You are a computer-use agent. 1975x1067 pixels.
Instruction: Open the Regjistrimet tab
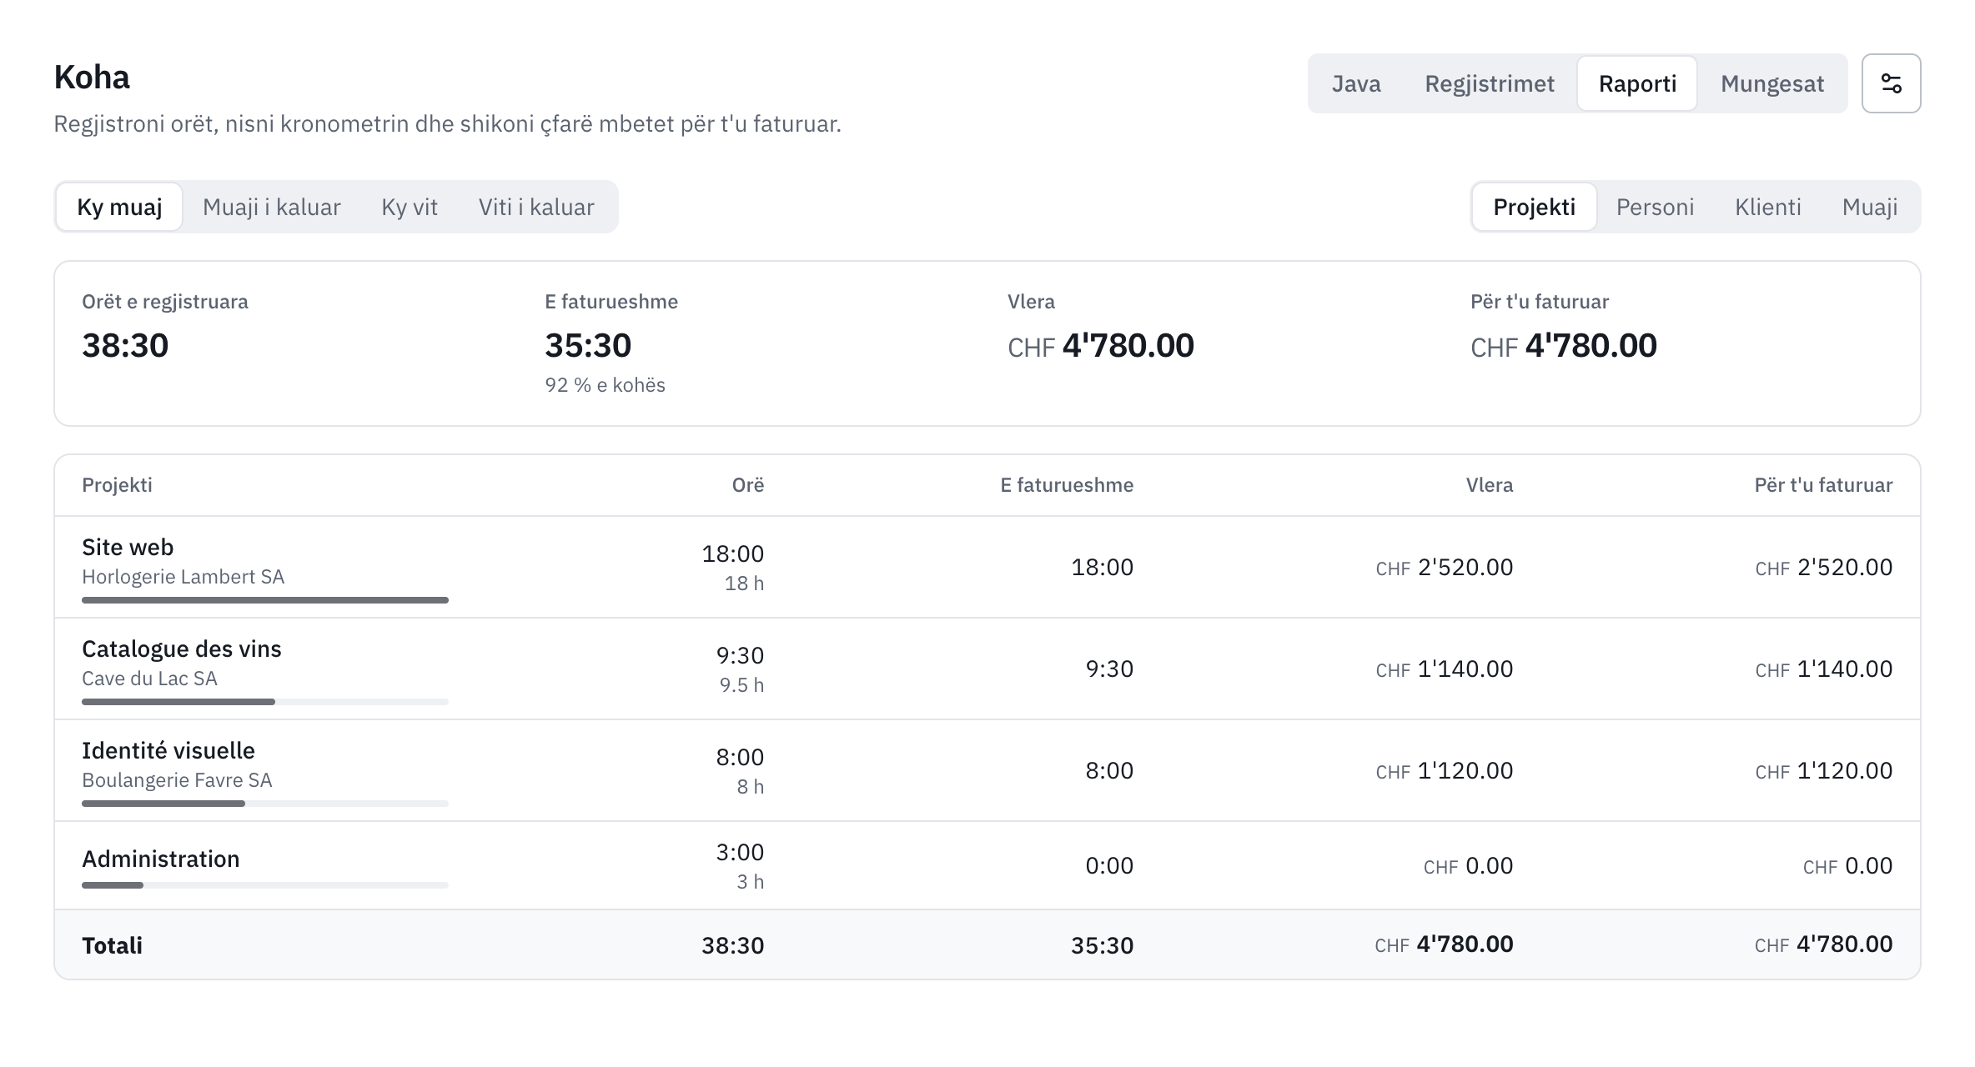pyautogui.click(x=1489, y=83)
